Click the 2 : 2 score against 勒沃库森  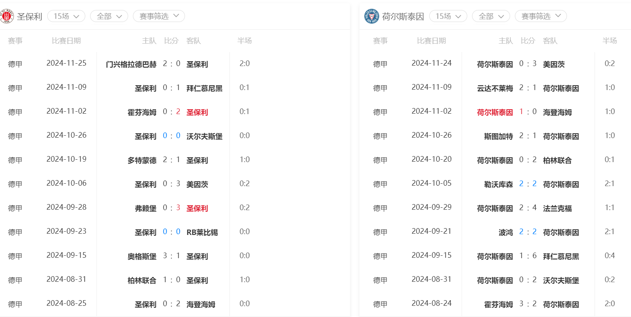pyautogui.click(x=528, y=184)
